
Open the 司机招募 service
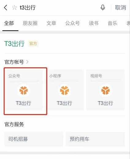click(x=33, y=139)
